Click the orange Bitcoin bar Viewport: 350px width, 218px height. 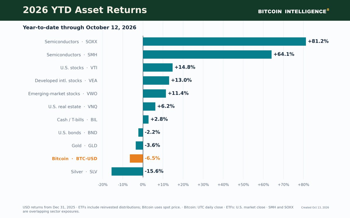click(x=136, y=158)
